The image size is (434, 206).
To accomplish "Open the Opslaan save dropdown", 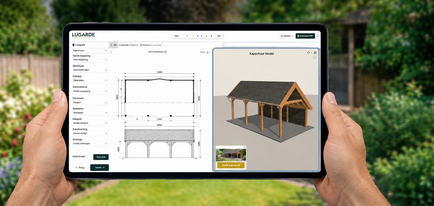I will [x=287, y=36].
